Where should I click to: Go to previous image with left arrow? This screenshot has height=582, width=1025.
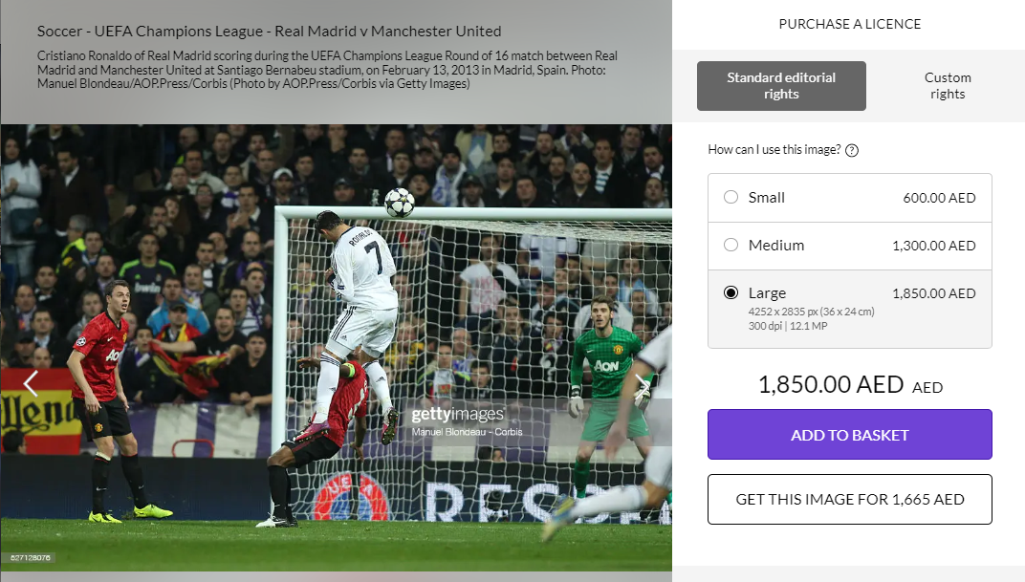[31, 383]
